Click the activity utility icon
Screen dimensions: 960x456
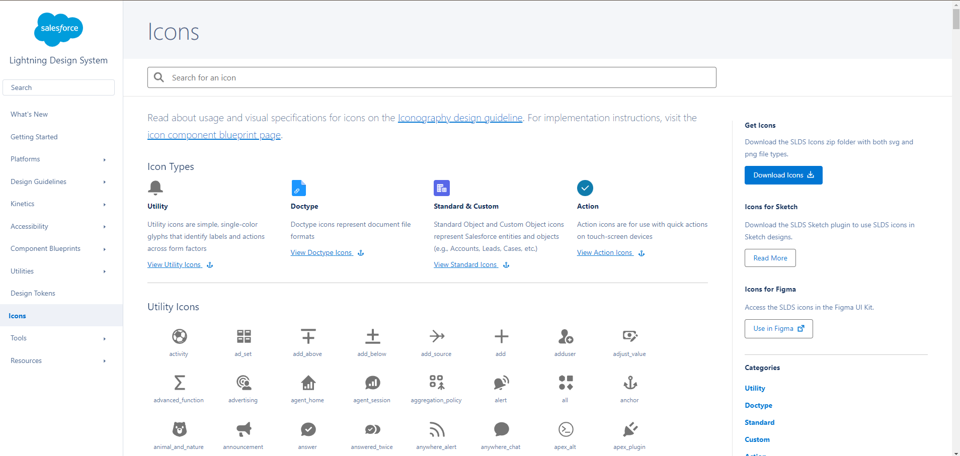pos(179,336)
